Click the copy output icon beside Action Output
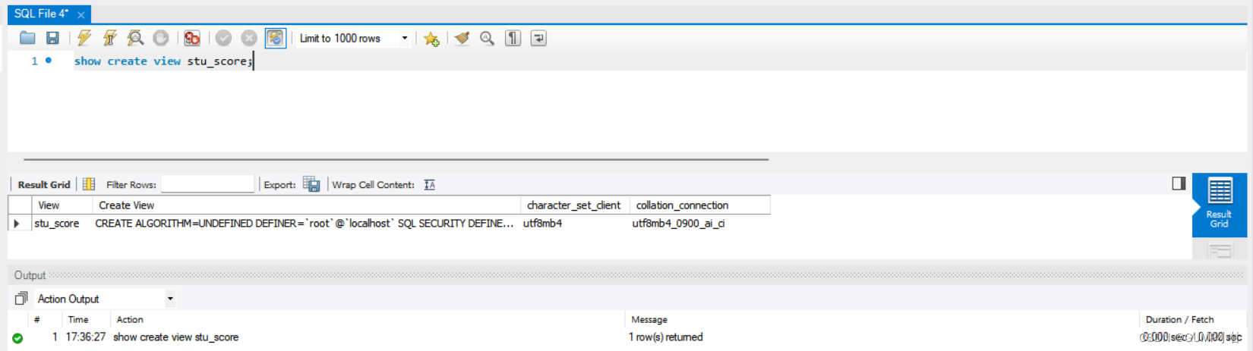 [21, 299]
